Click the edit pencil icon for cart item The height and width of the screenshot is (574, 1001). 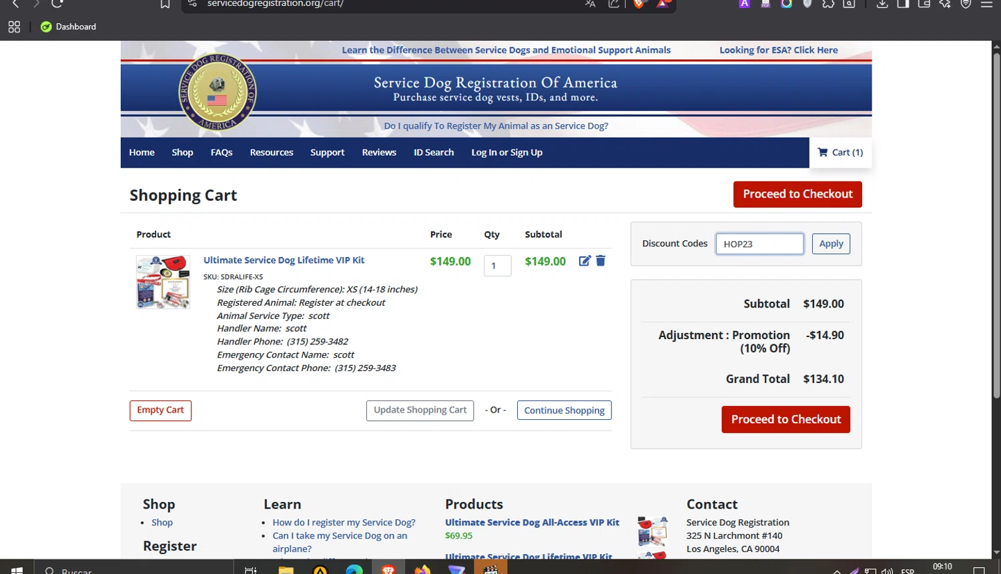coord(585,261)
